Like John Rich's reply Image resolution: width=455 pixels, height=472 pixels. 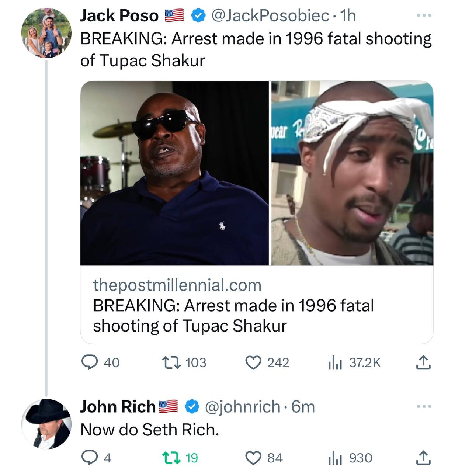tap(253, 458)
